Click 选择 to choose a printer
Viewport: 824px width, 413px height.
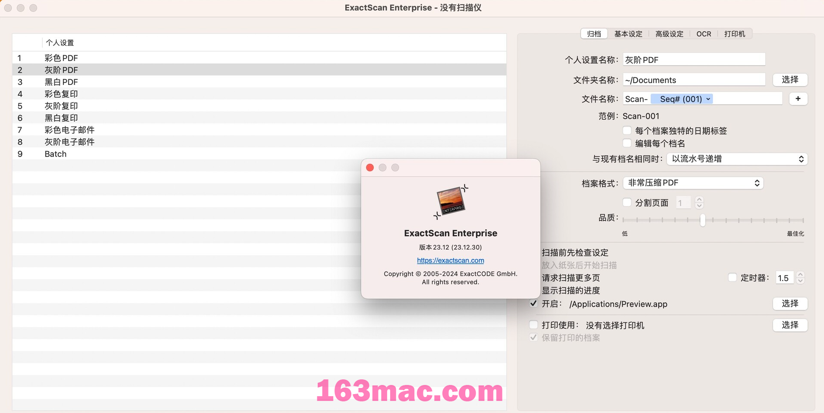click(790, 325)
